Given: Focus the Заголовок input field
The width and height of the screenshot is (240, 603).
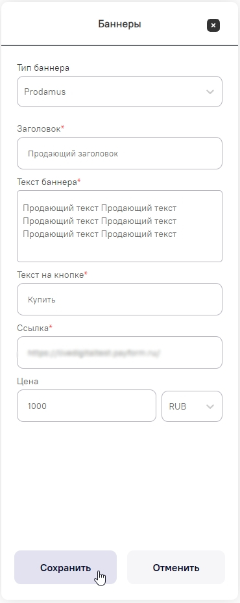Looking at the screenshot, I should (x=119, y=153).
